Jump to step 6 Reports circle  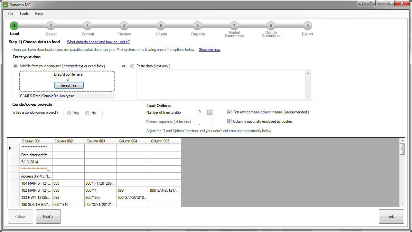(197, 26)
